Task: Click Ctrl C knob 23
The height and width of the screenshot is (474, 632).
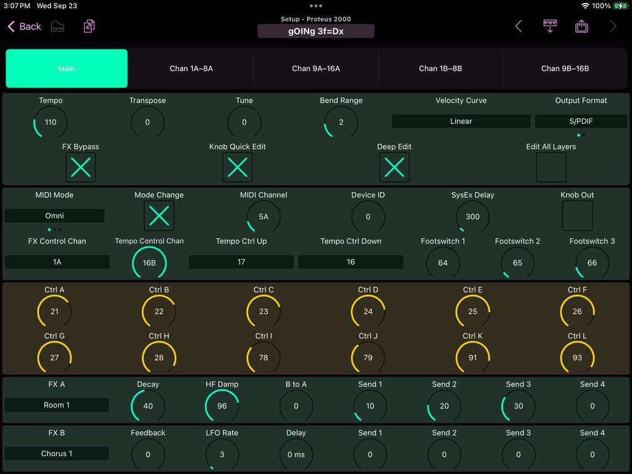Action: [x=264, y=311]
